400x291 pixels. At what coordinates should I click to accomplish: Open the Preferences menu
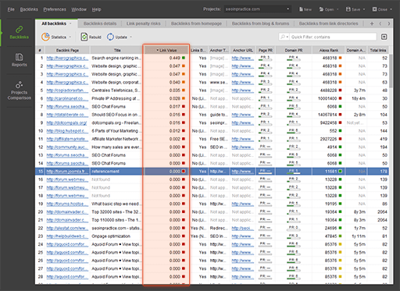click(55, 9)
